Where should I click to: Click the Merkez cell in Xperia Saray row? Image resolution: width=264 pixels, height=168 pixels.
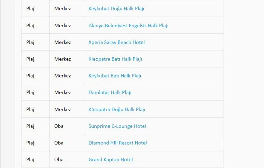coord(62,42)
